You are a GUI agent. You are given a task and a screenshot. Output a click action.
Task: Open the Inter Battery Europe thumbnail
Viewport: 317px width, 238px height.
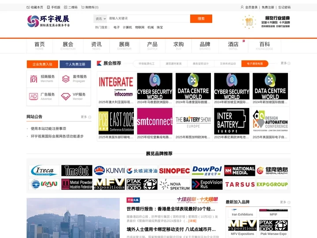pos(232,121)
